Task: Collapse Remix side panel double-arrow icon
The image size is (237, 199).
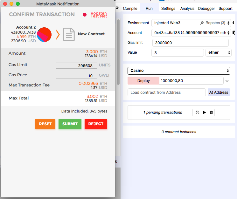Action: pyautogui.click(x=117, y=8)
